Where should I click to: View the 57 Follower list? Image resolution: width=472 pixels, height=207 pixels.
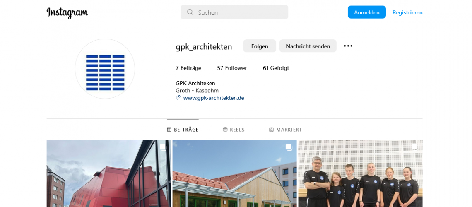(232, 68)
